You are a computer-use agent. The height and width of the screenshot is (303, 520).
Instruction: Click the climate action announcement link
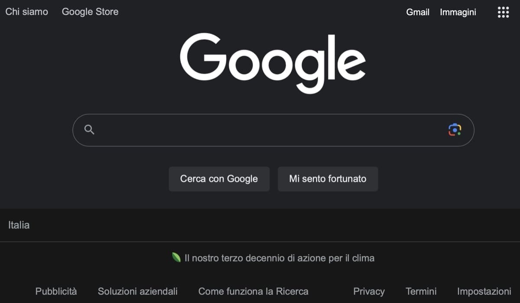coord(279,257)
